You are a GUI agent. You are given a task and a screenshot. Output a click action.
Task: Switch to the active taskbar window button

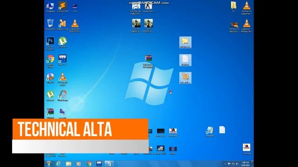[x=109, y=164]
